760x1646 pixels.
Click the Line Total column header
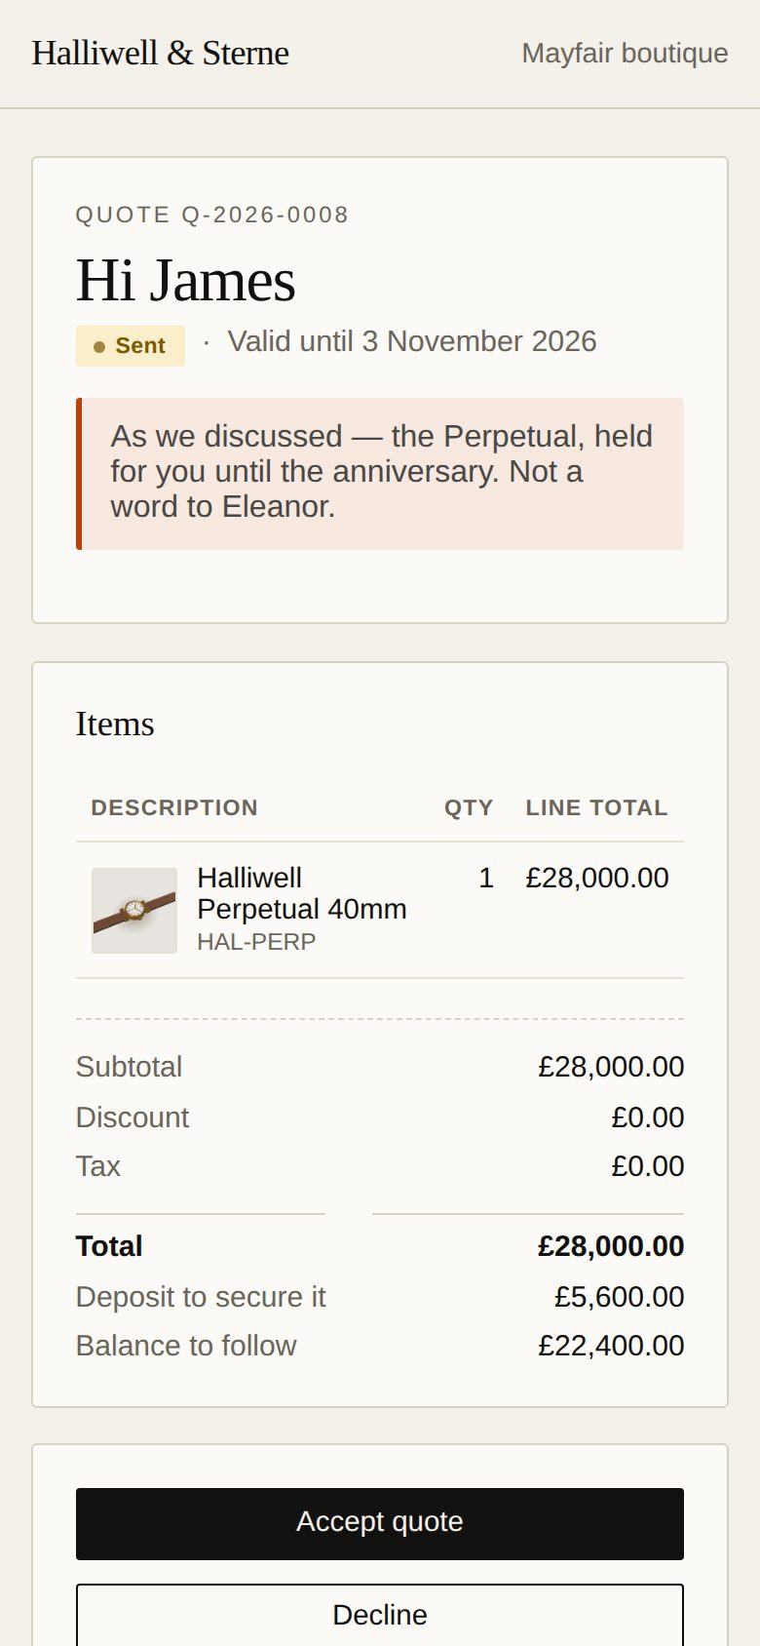click(596, 807)
